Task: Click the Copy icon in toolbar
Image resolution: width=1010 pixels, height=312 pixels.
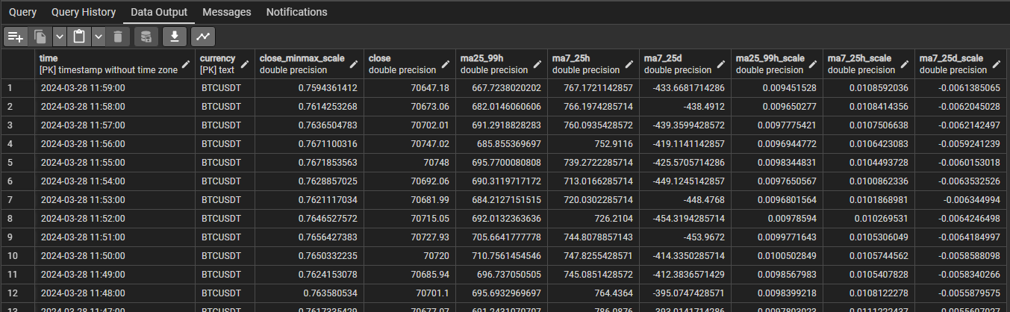Action: 41,36
